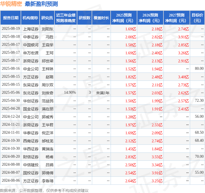Click analyst name 黄瑞连
205x193 pixels.
[47, 149]
